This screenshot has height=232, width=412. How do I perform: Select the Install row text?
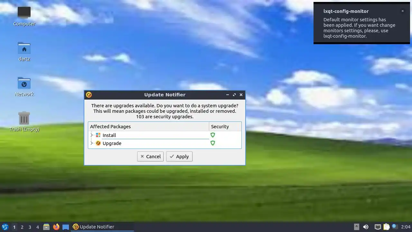click(109, 135)
